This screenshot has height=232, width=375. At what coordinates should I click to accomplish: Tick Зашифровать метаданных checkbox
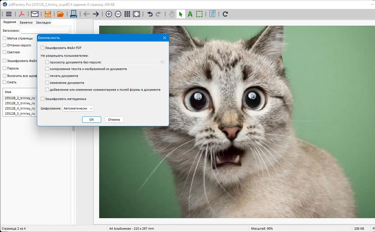(x=43, y=99)
